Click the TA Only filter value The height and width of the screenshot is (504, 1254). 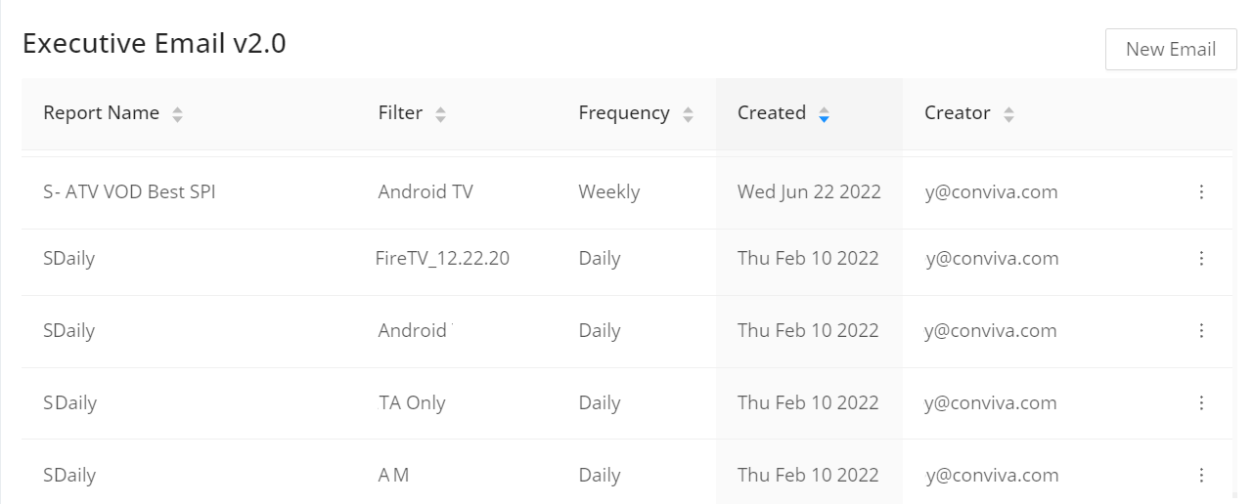point(412,403)
